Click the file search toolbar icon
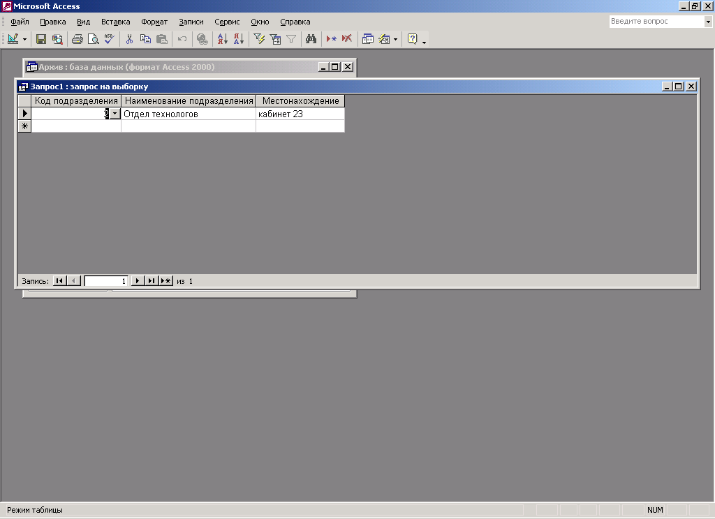The height and width of the screenshot is (519, 715). click(57, 39)
